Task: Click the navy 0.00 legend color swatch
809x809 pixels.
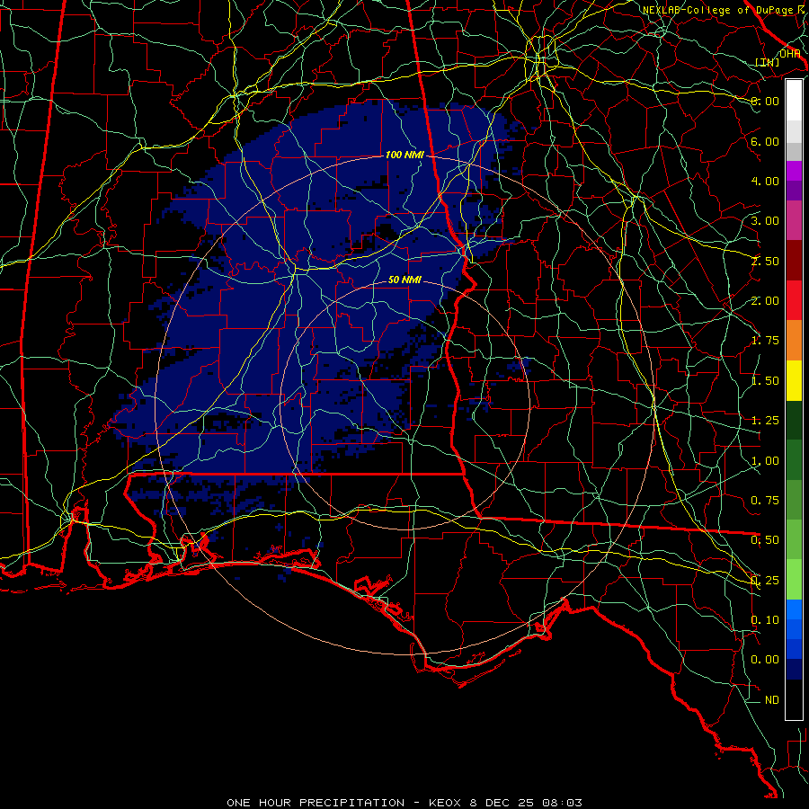Action: coord(794,669)
